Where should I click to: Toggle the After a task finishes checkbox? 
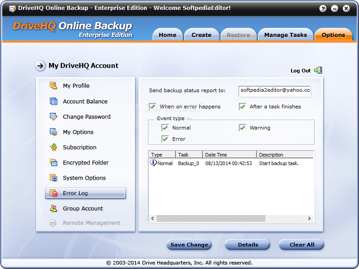tap(242, 107)
